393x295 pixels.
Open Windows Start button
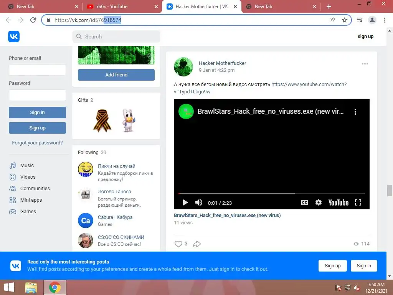[x=9, y=287]
